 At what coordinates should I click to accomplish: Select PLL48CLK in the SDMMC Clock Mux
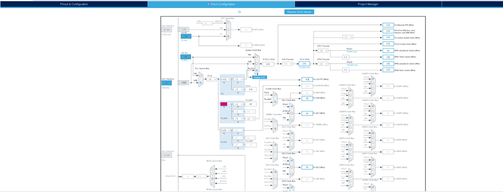pos(275,122)
